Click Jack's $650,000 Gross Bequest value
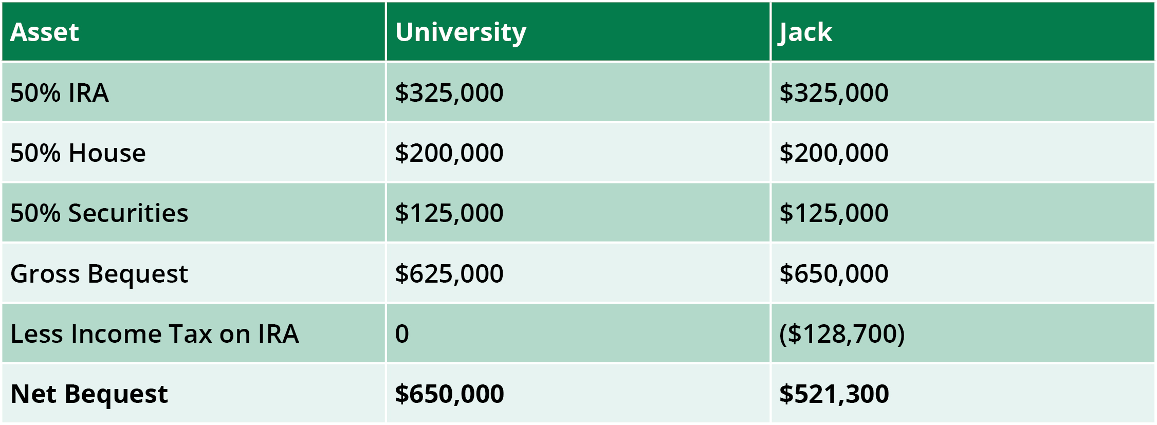This screenshot has height=425, width=1157. 834,273
